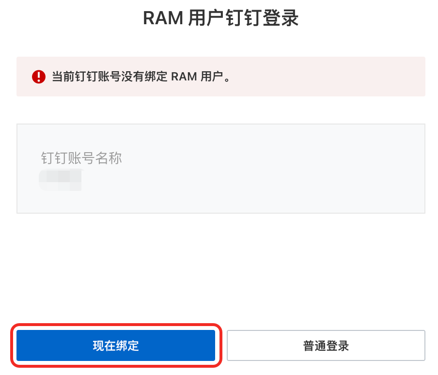Click the blurred DingTalk account name value
This screenshot has width=438, height=375.
(x=61, y=180)
